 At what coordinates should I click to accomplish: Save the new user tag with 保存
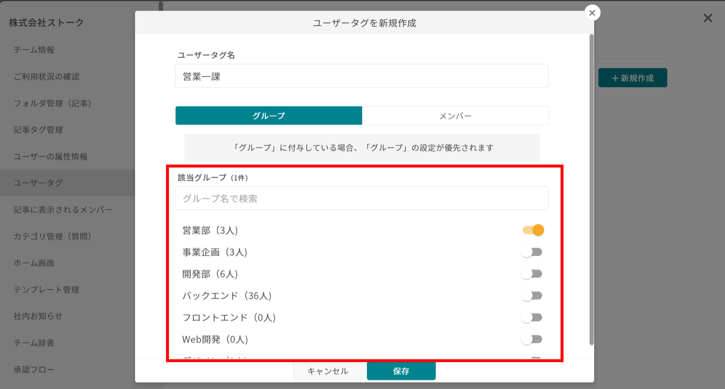401,371
